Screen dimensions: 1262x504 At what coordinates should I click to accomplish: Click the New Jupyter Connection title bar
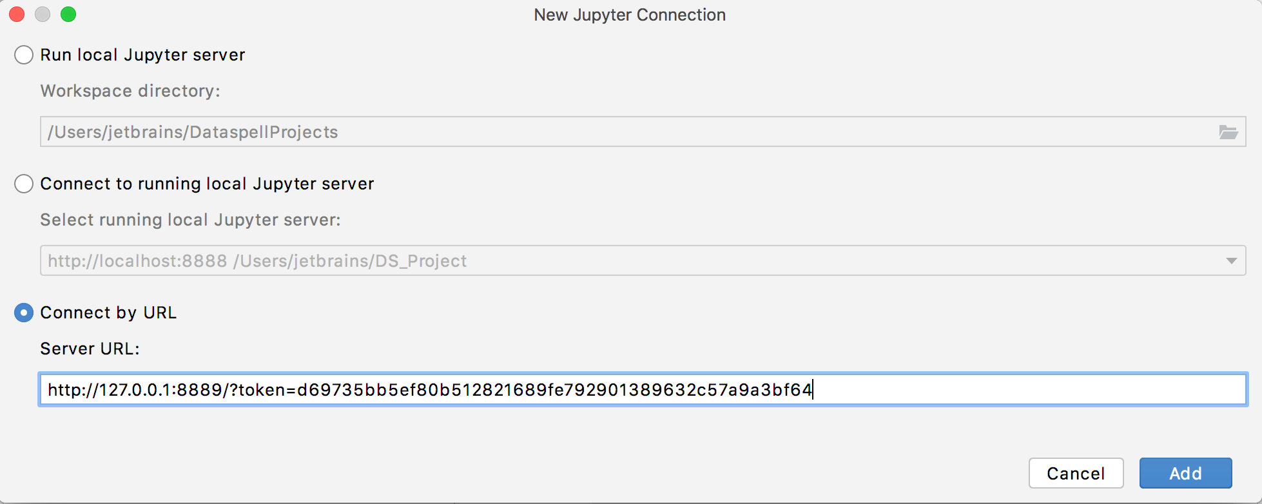(x=630, y=14)
